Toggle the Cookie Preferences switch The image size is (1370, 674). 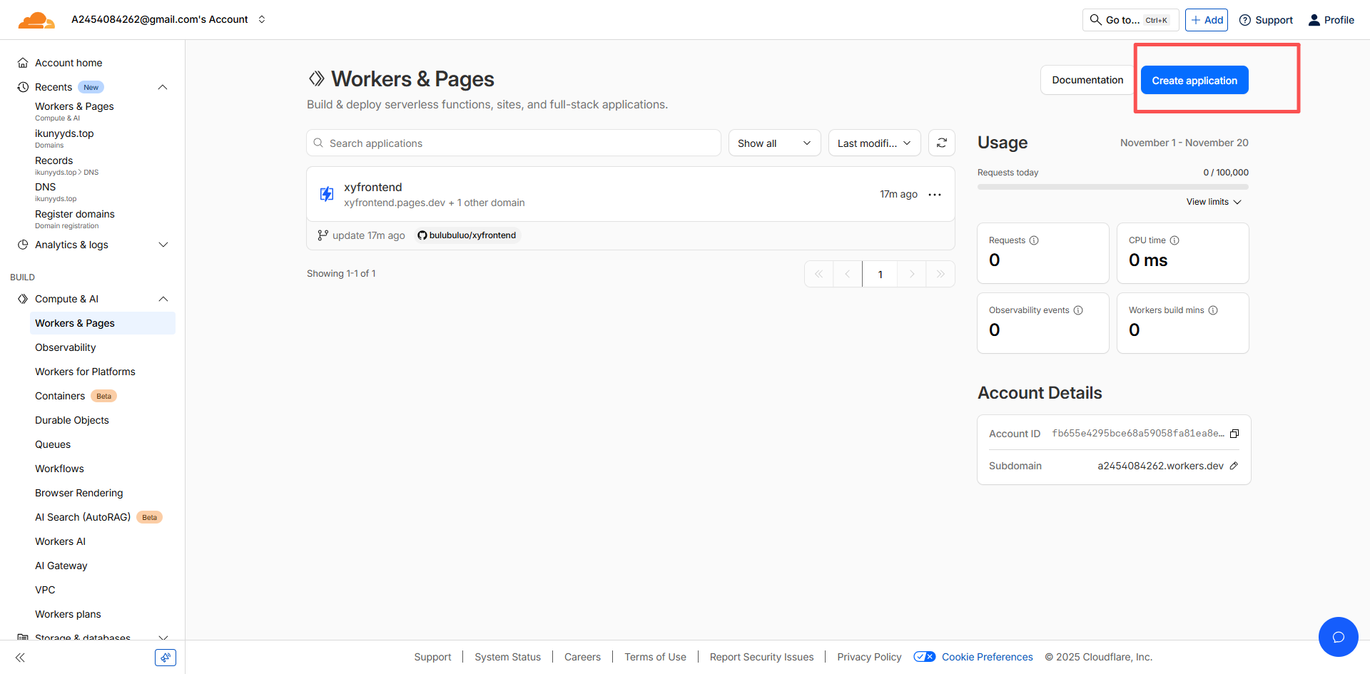[x=925, y=657]
